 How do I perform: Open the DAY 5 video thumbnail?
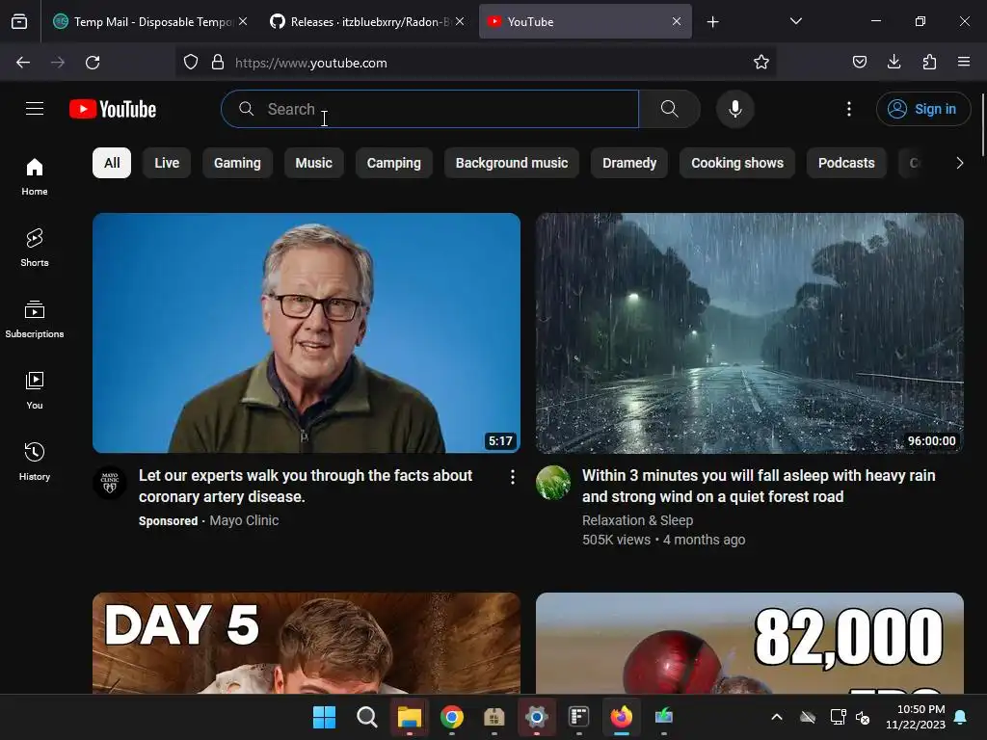point(307,643)
